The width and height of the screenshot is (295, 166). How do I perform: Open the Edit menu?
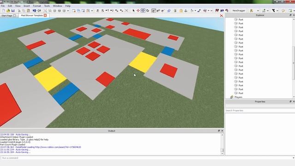(x=10, y=6)
